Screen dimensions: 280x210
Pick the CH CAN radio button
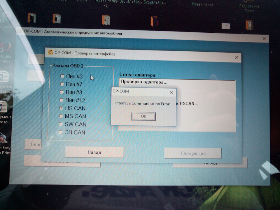pyautogui.click(x=60, y=132)
